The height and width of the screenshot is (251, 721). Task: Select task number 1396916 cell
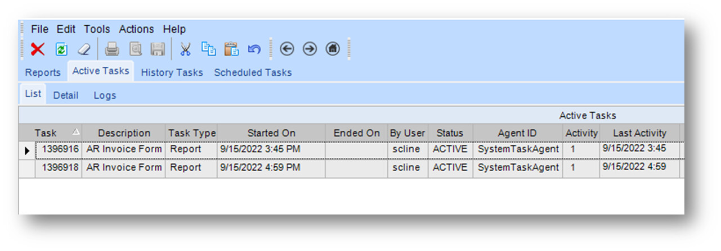tap(59, 150)
